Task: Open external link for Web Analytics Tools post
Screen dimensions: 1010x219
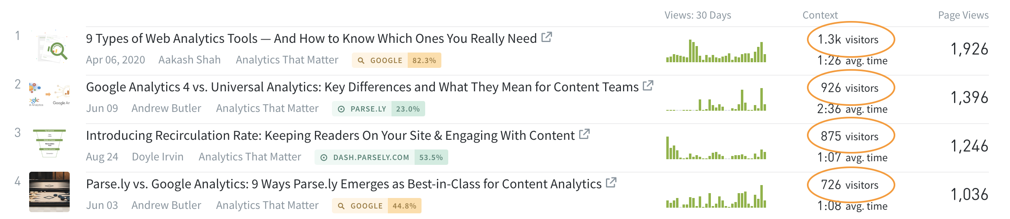Action: 547,37
